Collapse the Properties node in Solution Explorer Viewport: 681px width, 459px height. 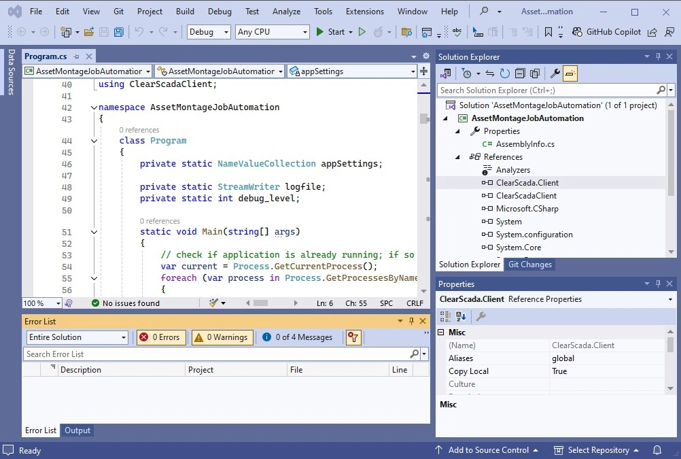pyautogui.click(x=457, y=131)
